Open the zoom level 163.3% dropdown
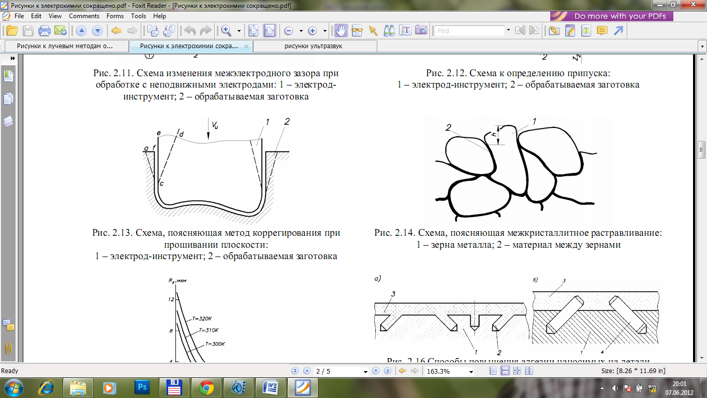The image size is (707, 398). 470,372
